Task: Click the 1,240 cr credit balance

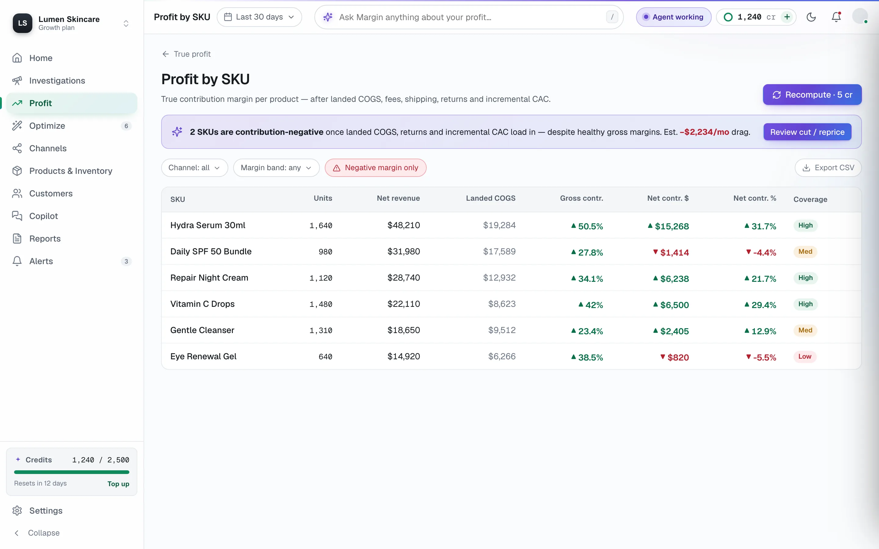Action: click(x=756, y=17)
